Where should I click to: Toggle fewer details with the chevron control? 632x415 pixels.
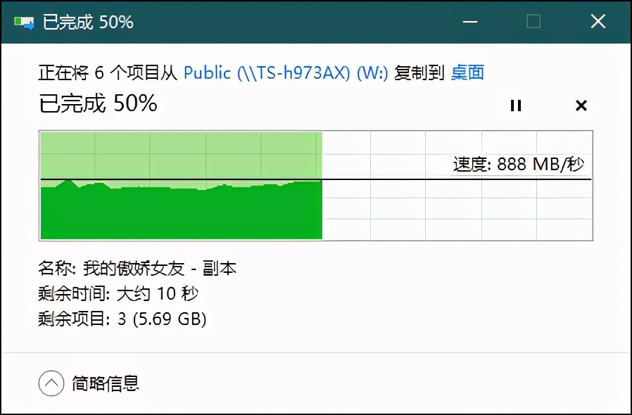pyautogui.click(x=50, y=383)
